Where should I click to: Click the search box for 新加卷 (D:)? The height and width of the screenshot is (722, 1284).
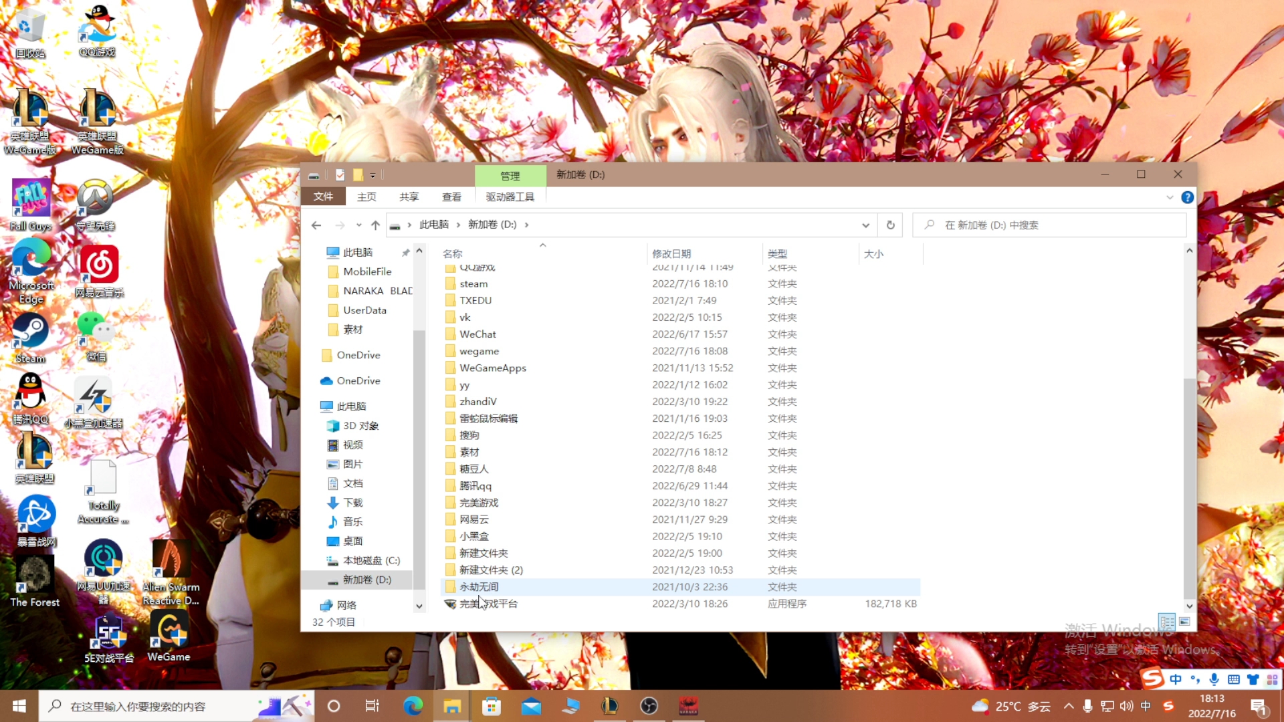[x=1050, y=225]
